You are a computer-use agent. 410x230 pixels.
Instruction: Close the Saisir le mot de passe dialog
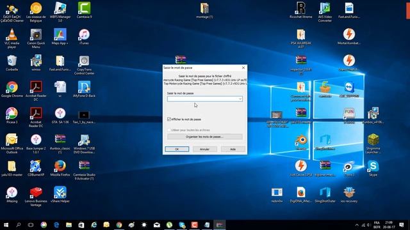tap(243, 68)
